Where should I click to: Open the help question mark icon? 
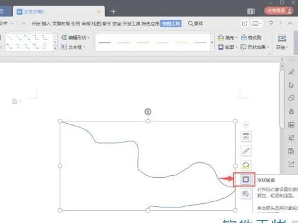(271, 24)
